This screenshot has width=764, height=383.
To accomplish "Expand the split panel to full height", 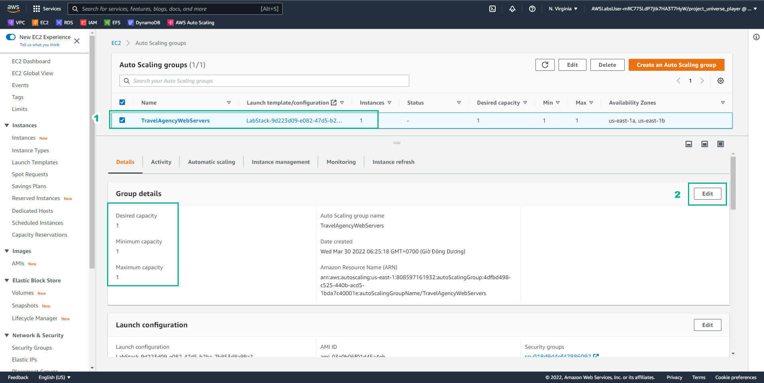I will [721, 144].
